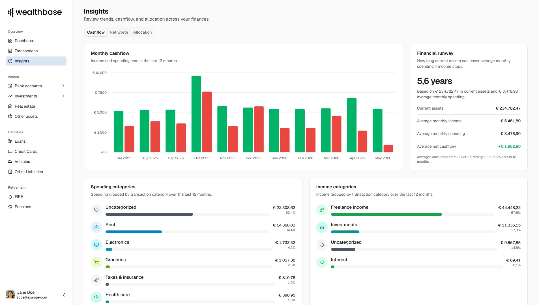539x305 pixels.
Task: Click the j.doe@exampe.com email text
Action: (32, 297)
